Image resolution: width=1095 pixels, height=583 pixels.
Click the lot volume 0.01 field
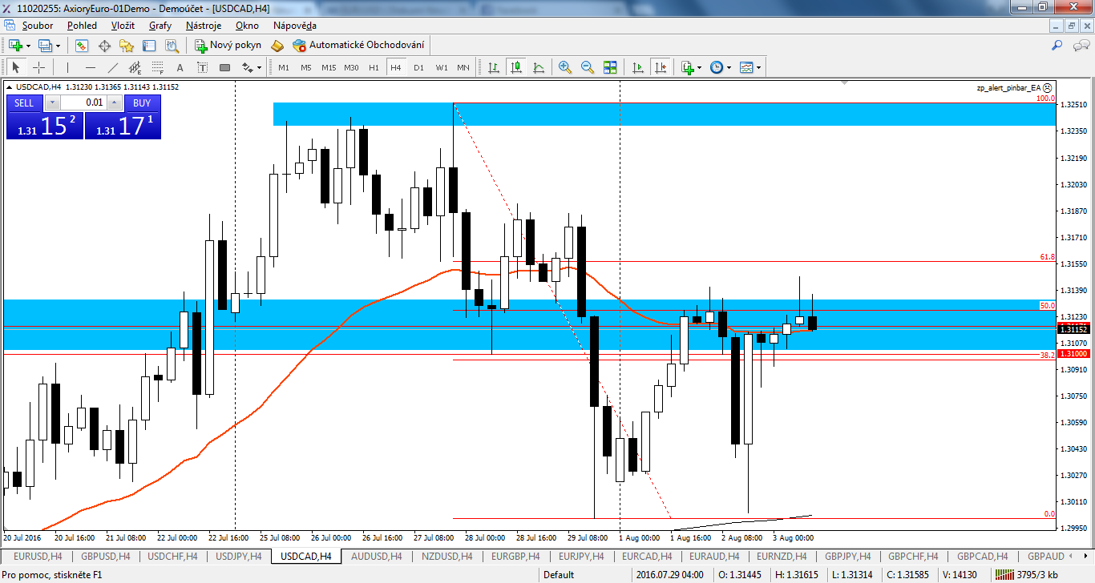pyautogui.click(x=83, y=103)
